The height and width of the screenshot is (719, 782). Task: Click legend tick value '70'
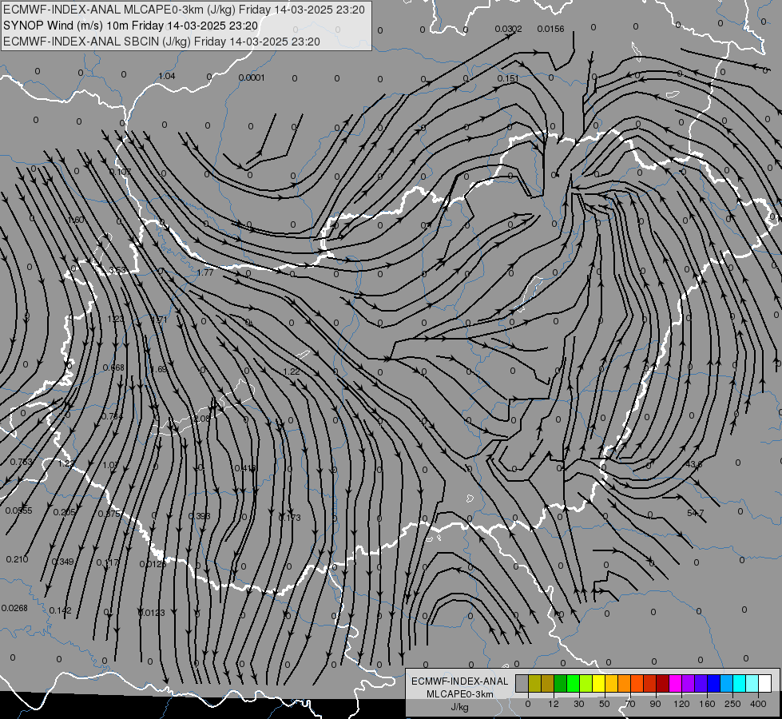tap(630, 704)
